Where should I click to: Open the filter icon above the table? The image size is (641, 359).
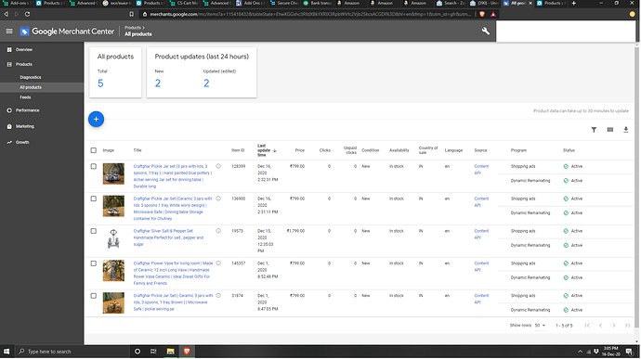[x=594, y=130]
